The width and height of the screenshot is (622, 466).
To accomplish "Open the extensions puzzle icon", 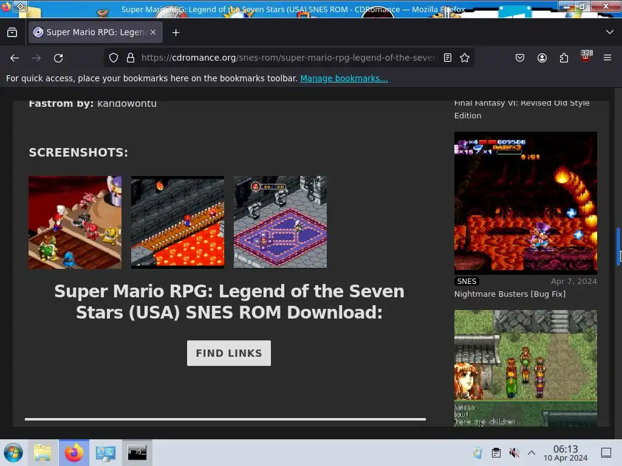I will (x=564, y=58).
